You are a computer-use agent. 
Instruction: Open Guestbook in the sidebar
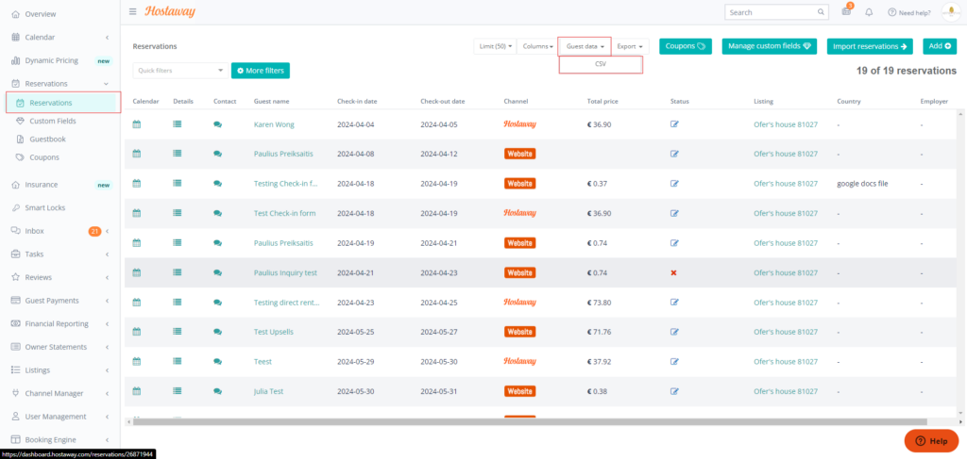pyautogui.click(x=46, y=139)
